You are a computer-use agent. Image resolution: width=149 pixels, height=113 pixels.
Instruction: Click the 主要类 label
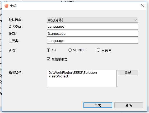(14, 41)
